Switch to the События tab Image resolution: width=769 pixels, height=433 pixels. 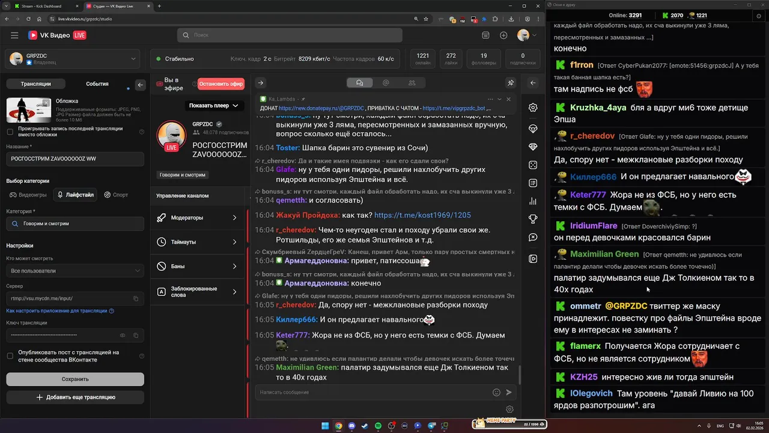click(x=97, y=84)
